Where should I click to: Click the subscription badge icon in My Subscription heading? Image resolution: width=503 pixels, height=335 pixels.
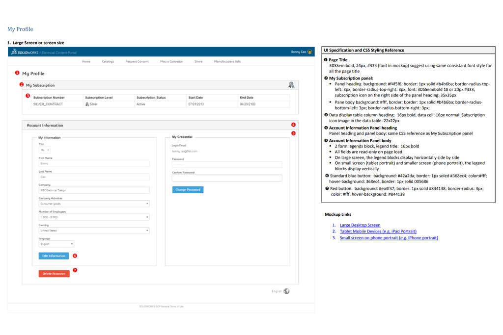[x=291, y=85]
